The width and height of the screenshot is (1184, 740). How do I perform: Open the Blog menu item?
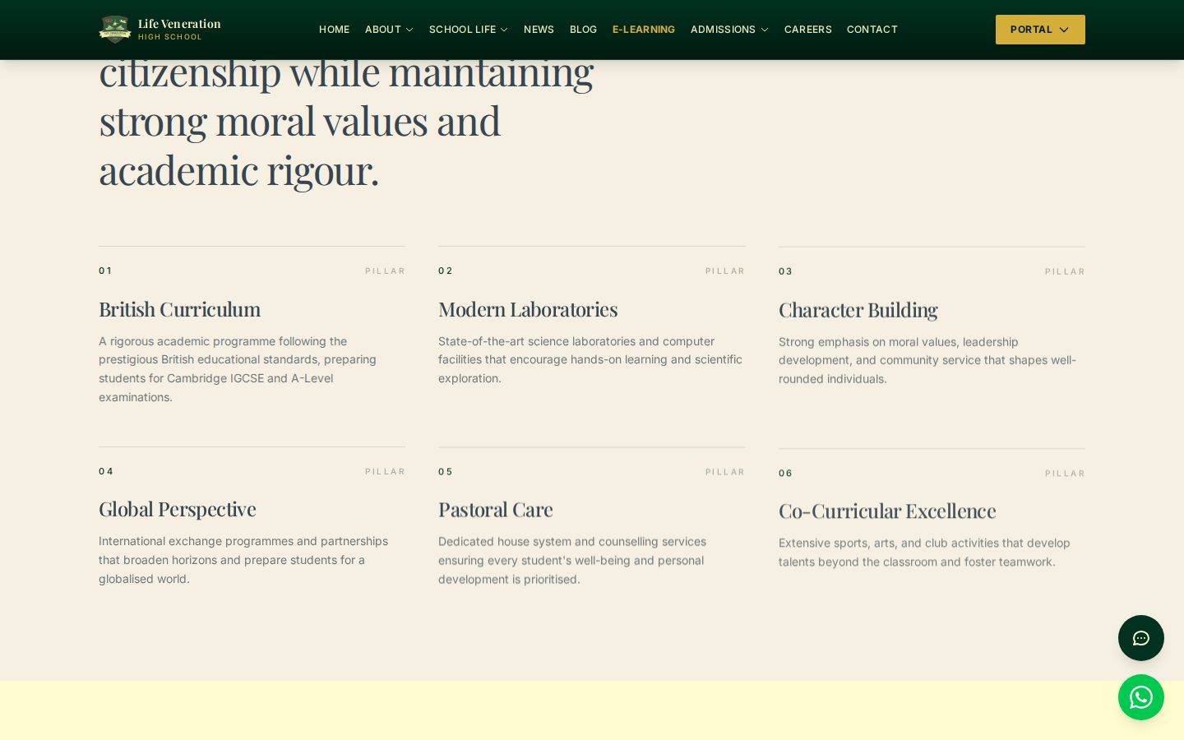click(x=583, y=30)
